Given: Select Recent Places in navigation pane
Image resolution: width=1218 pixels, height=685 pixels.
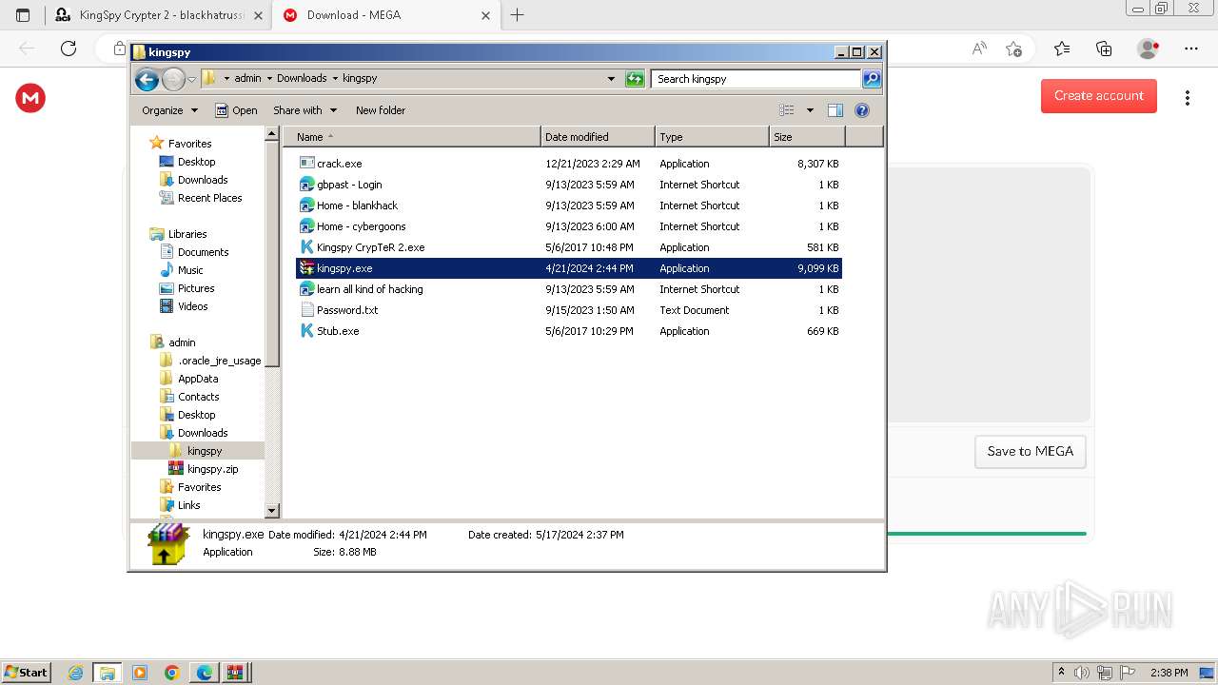Looking at the screenshot, I should pos(209,198).
